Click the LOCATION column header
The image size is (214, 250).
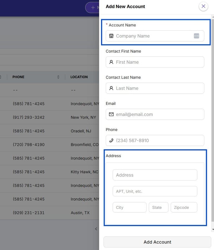pos(79,77)
